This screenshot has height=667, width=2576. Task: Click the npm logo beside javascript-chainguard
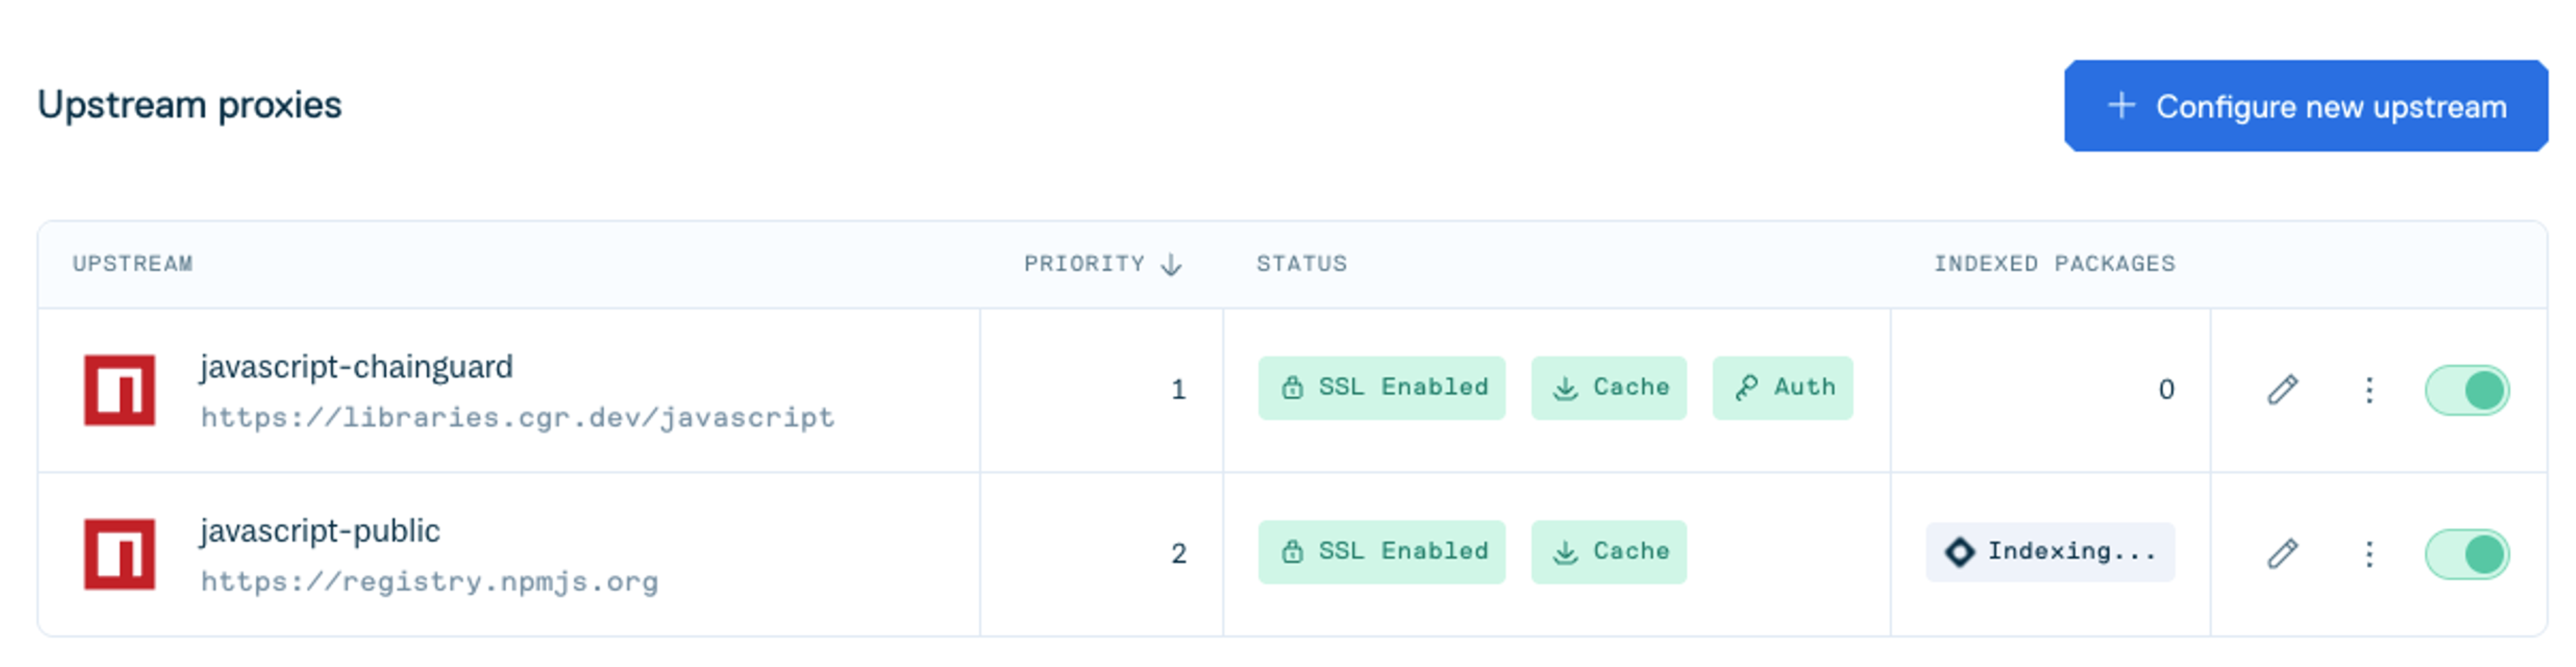(122, 390)
